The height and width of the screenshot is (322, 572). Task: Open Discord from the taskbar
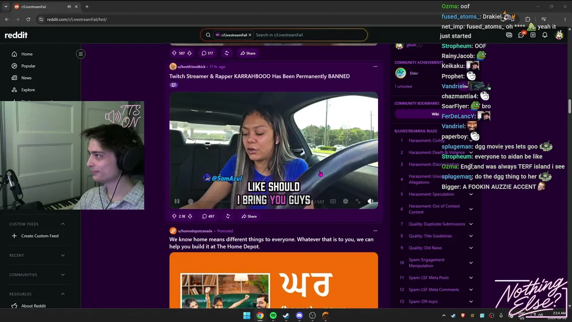pos(299,316)
